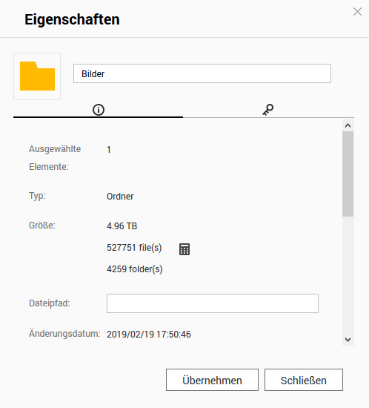
Task: Focus the folder name field containing Bilder
Action: point(202,73)
